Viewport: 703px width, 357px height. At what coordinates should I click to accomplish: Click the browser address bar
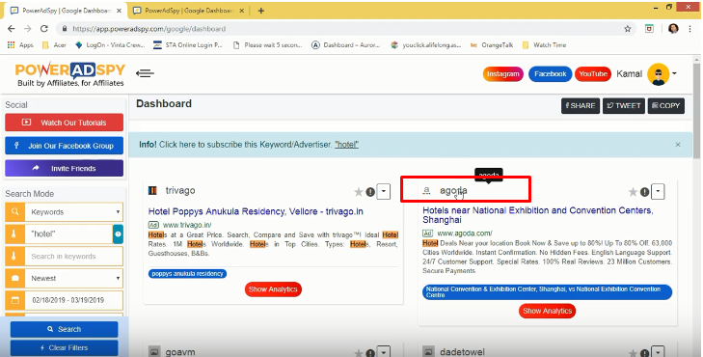click(x=340, y=29)
